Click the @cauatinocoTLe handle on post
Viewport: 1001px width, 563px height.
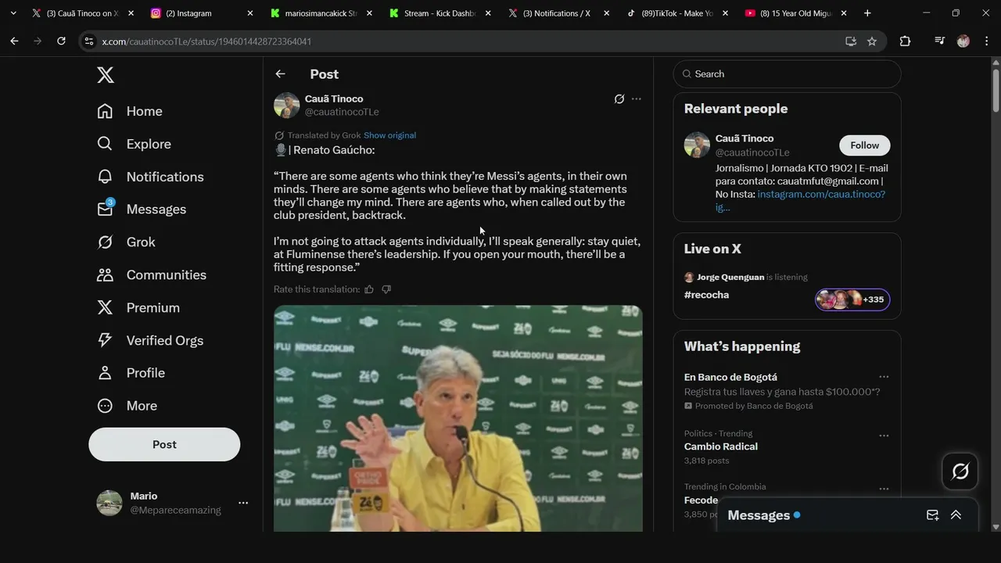pos(342,112)
